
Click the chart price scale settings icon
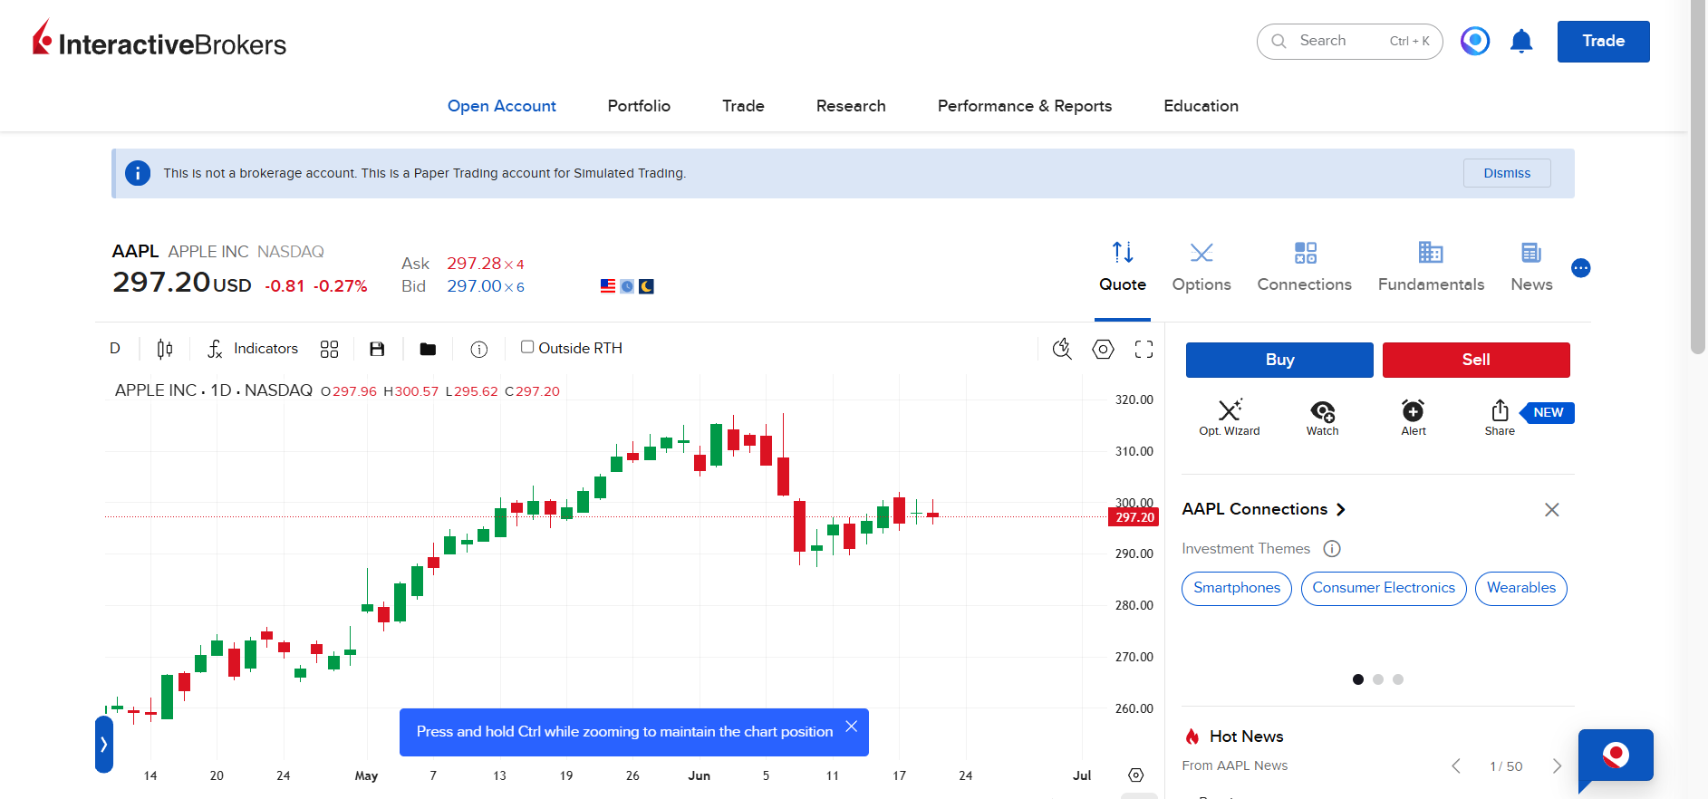coord(1136,775)
